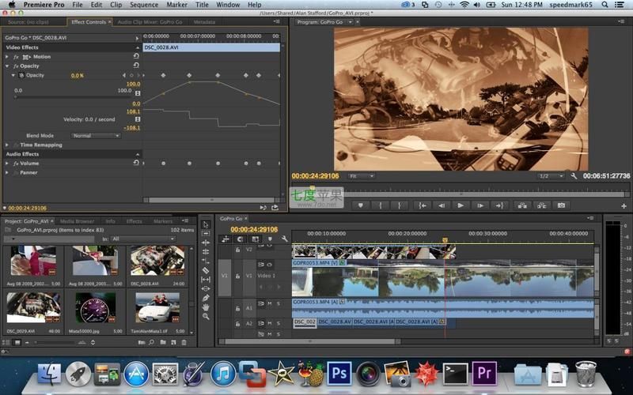633x395 pixels.
Task: Click the Delete trash icon in Project panel
Action: [x=184, y=342]
